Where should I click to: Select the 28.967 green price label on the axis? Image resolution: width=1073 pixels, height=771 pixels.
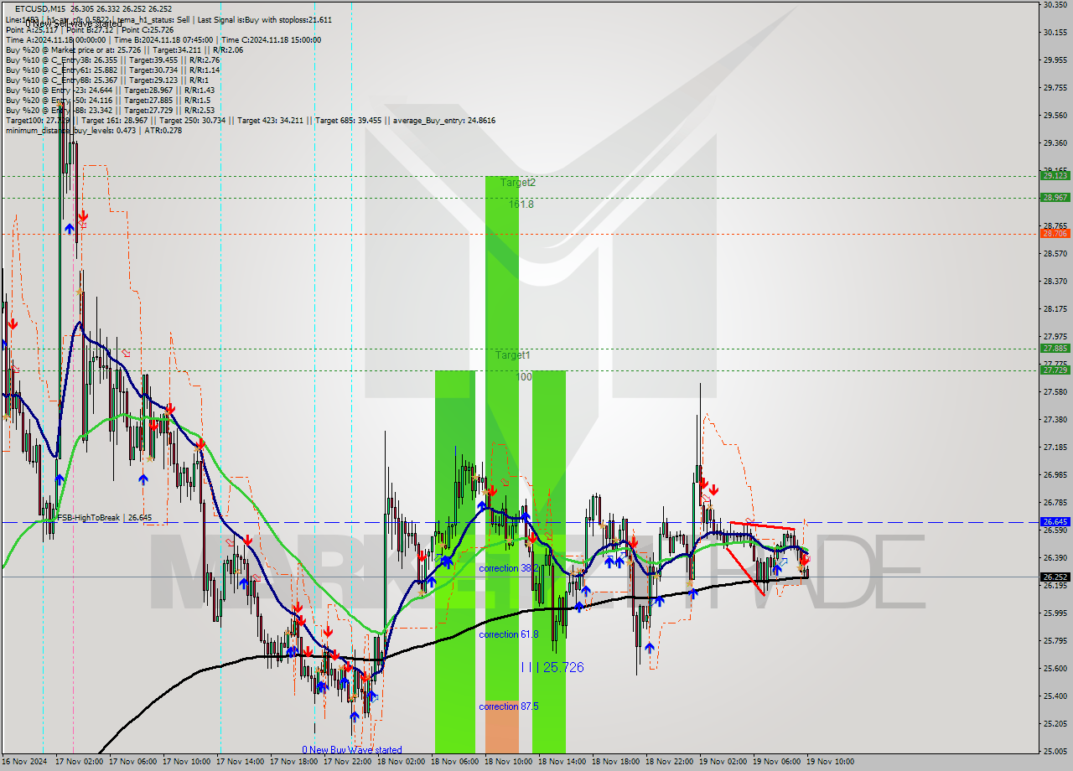tap(1055, 198)
